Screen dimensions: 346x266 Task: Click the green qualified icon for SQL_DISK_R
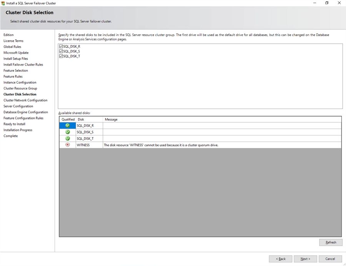click(68, 126)
